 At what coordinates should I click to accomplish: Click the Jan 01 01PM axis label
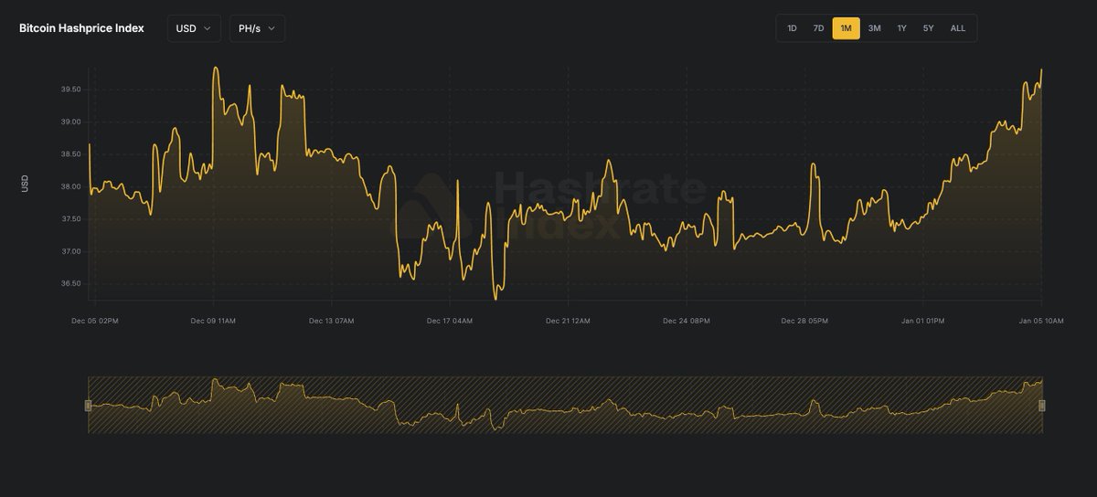tap(922, 321)
